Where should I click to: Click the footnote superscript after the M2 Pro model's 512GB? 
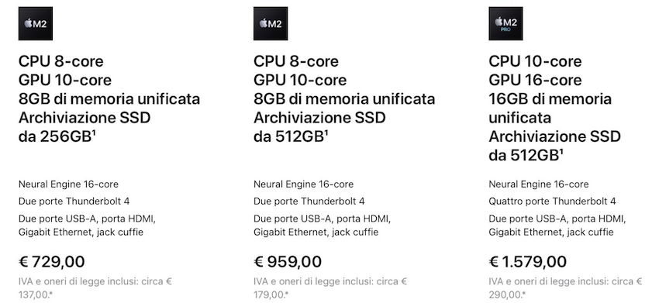(x=561, y=151)
